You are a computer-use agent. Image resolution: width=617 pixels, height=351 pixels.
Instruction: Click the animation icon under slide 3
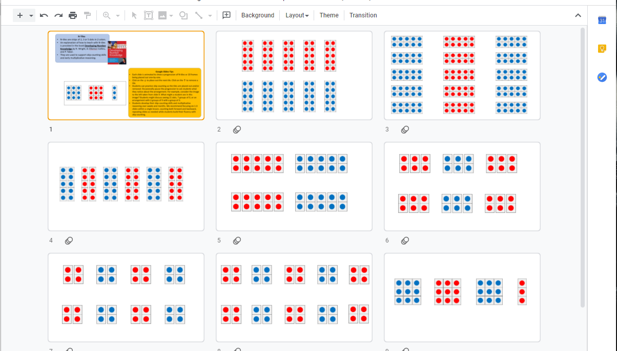pos(405,130)
